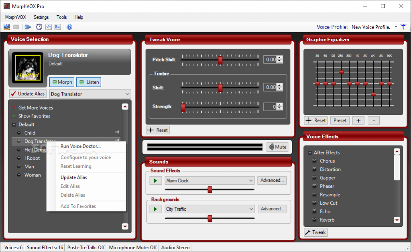Toggle the Listen button
The height and width of the screenshot is (252, 411).
(x=88, y=82)
